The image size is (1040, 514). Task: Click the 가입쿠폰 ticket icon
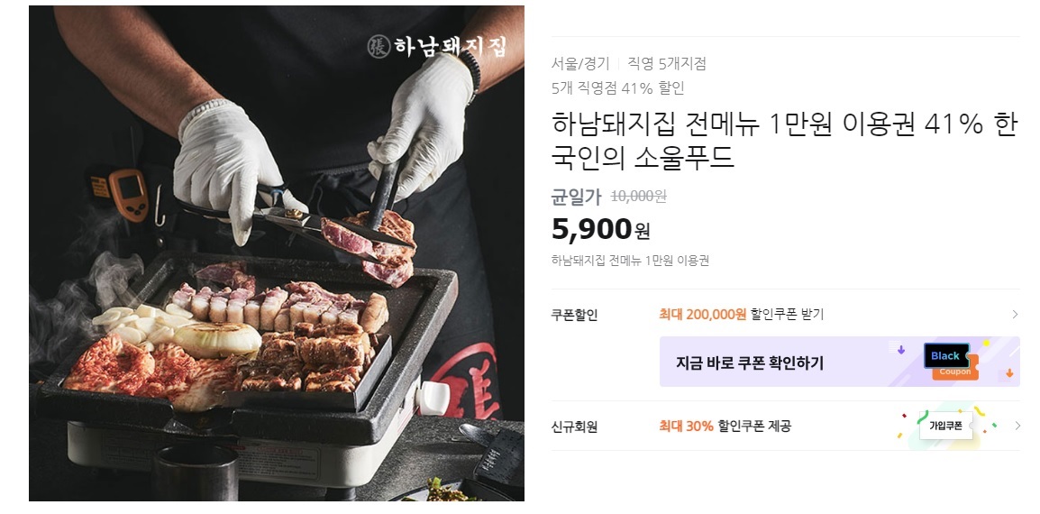coord(945,426)
